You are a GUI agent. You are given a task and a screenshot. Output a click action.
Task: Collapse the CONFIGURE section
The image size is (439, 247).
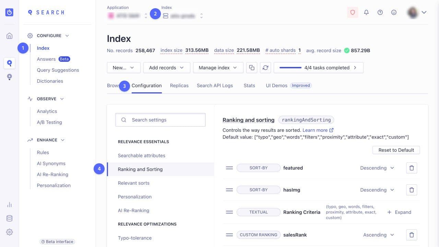pos(48,36)
